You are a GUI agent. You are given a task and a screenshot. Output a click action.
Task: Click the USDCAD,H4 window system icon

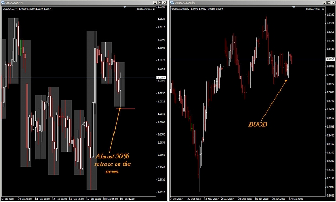click(2, 3)
